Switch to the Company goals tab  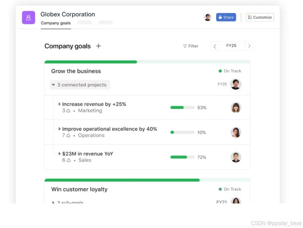pos(56,23)
